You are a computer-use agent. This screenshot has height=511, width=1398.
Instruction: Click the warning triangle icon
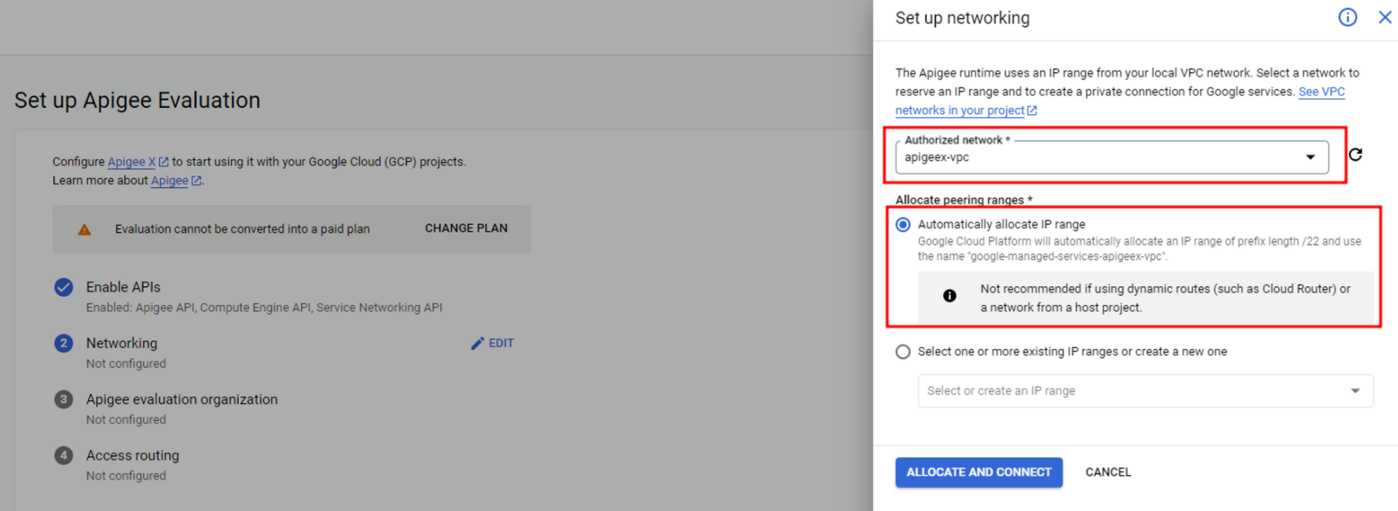84,229
